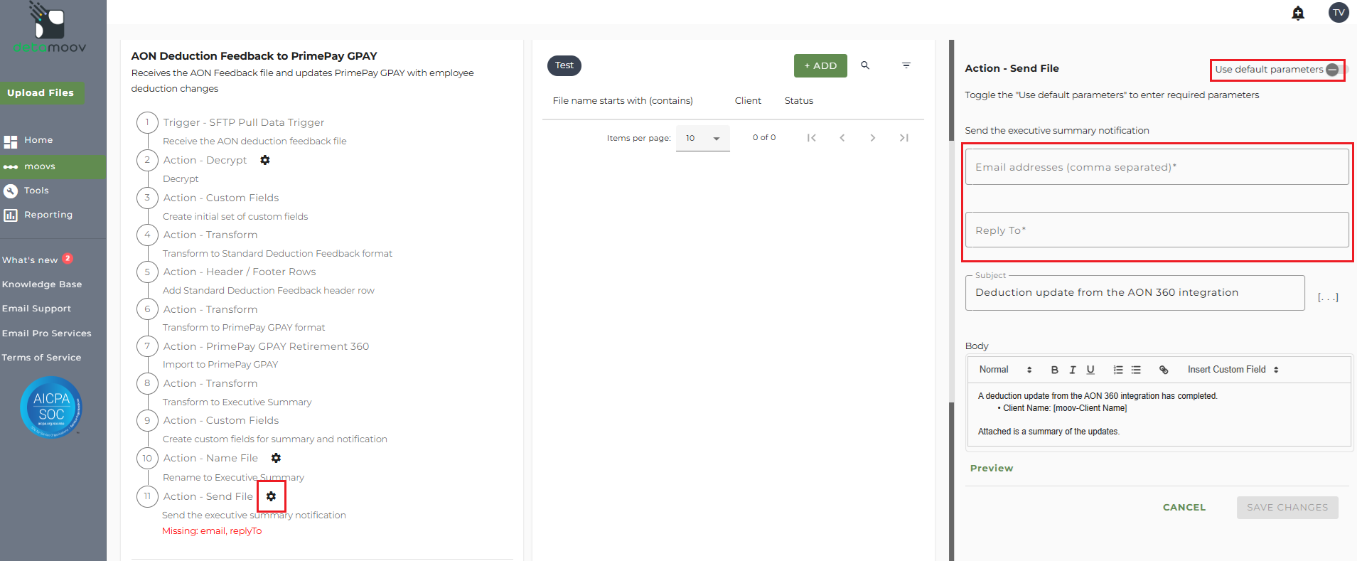Open the filter list icon
This screenshot has height=561, width=1357.
(x=906, y=65)
